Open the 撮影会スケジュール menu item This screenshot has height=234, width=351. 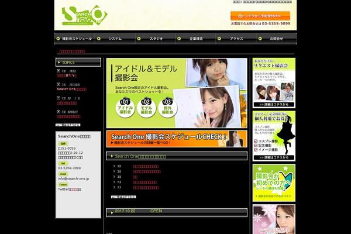[74, 39]
